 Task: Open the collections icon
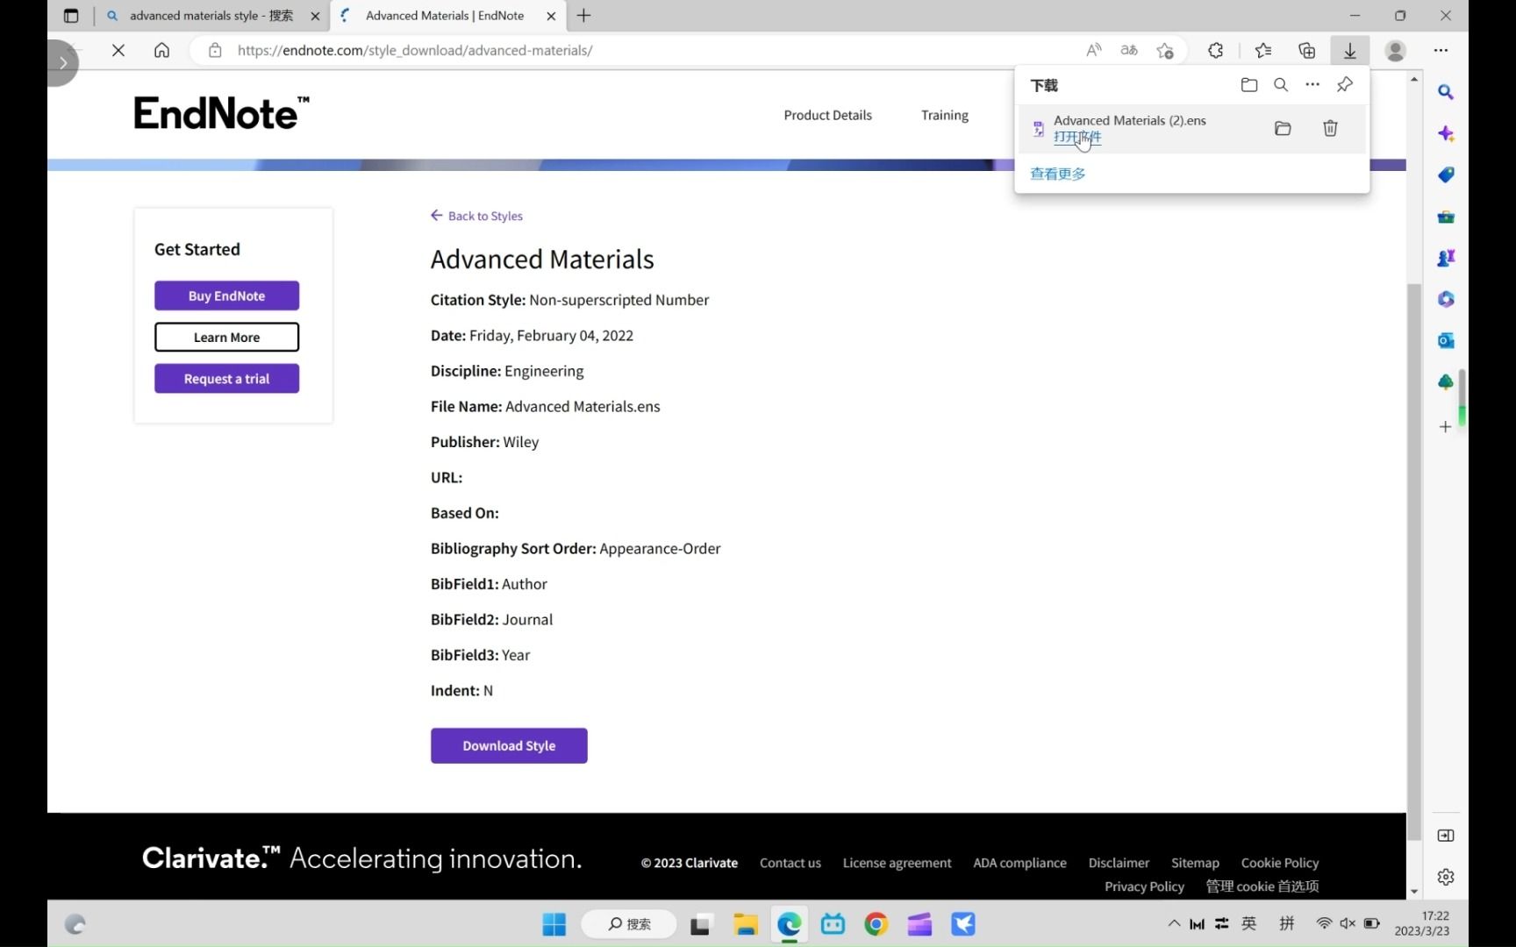(x=1306, y=50)
